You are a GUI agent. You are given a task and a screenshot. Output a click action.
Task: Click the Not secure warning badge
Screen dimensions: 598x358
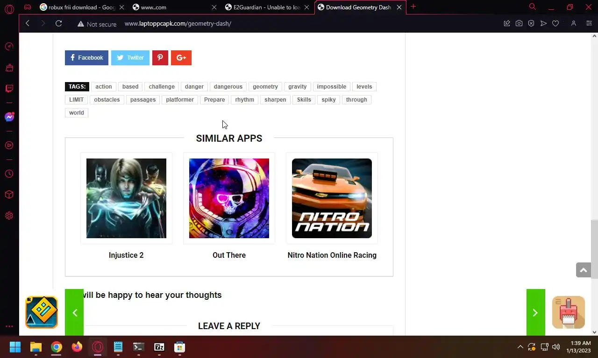[97, 24]
